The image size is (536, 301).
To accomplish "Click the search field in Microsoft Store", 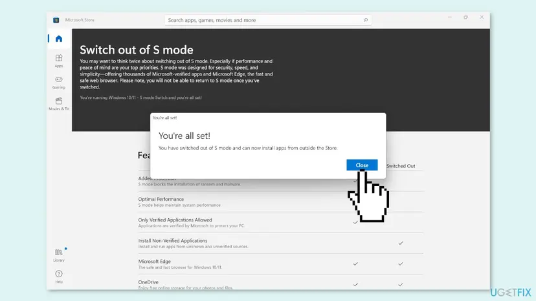I will point(267,20).
